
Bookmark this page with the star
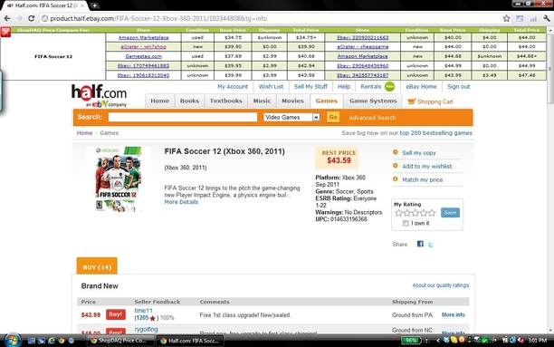click(506, 18)
